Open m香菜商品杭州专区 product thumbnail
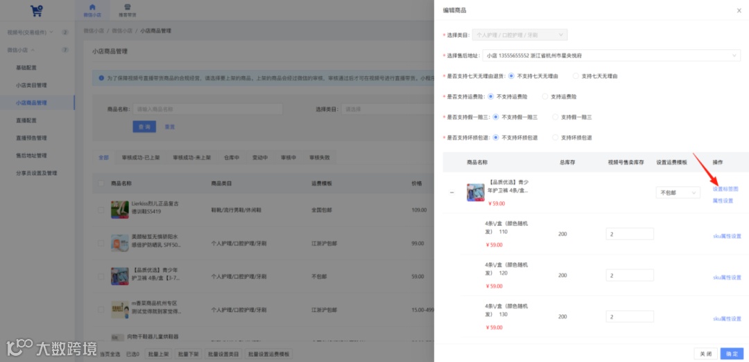Viewport: 749px width, 362px height. click(119, 309)
